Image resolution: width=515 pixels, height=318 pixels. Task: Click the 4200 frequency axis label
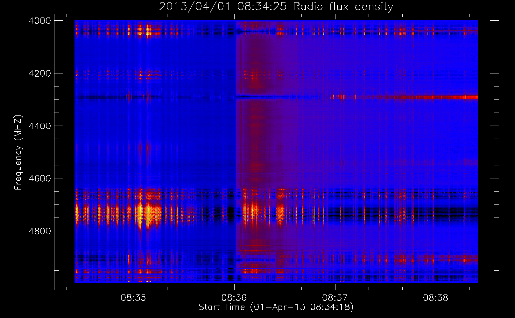(40, 73)
